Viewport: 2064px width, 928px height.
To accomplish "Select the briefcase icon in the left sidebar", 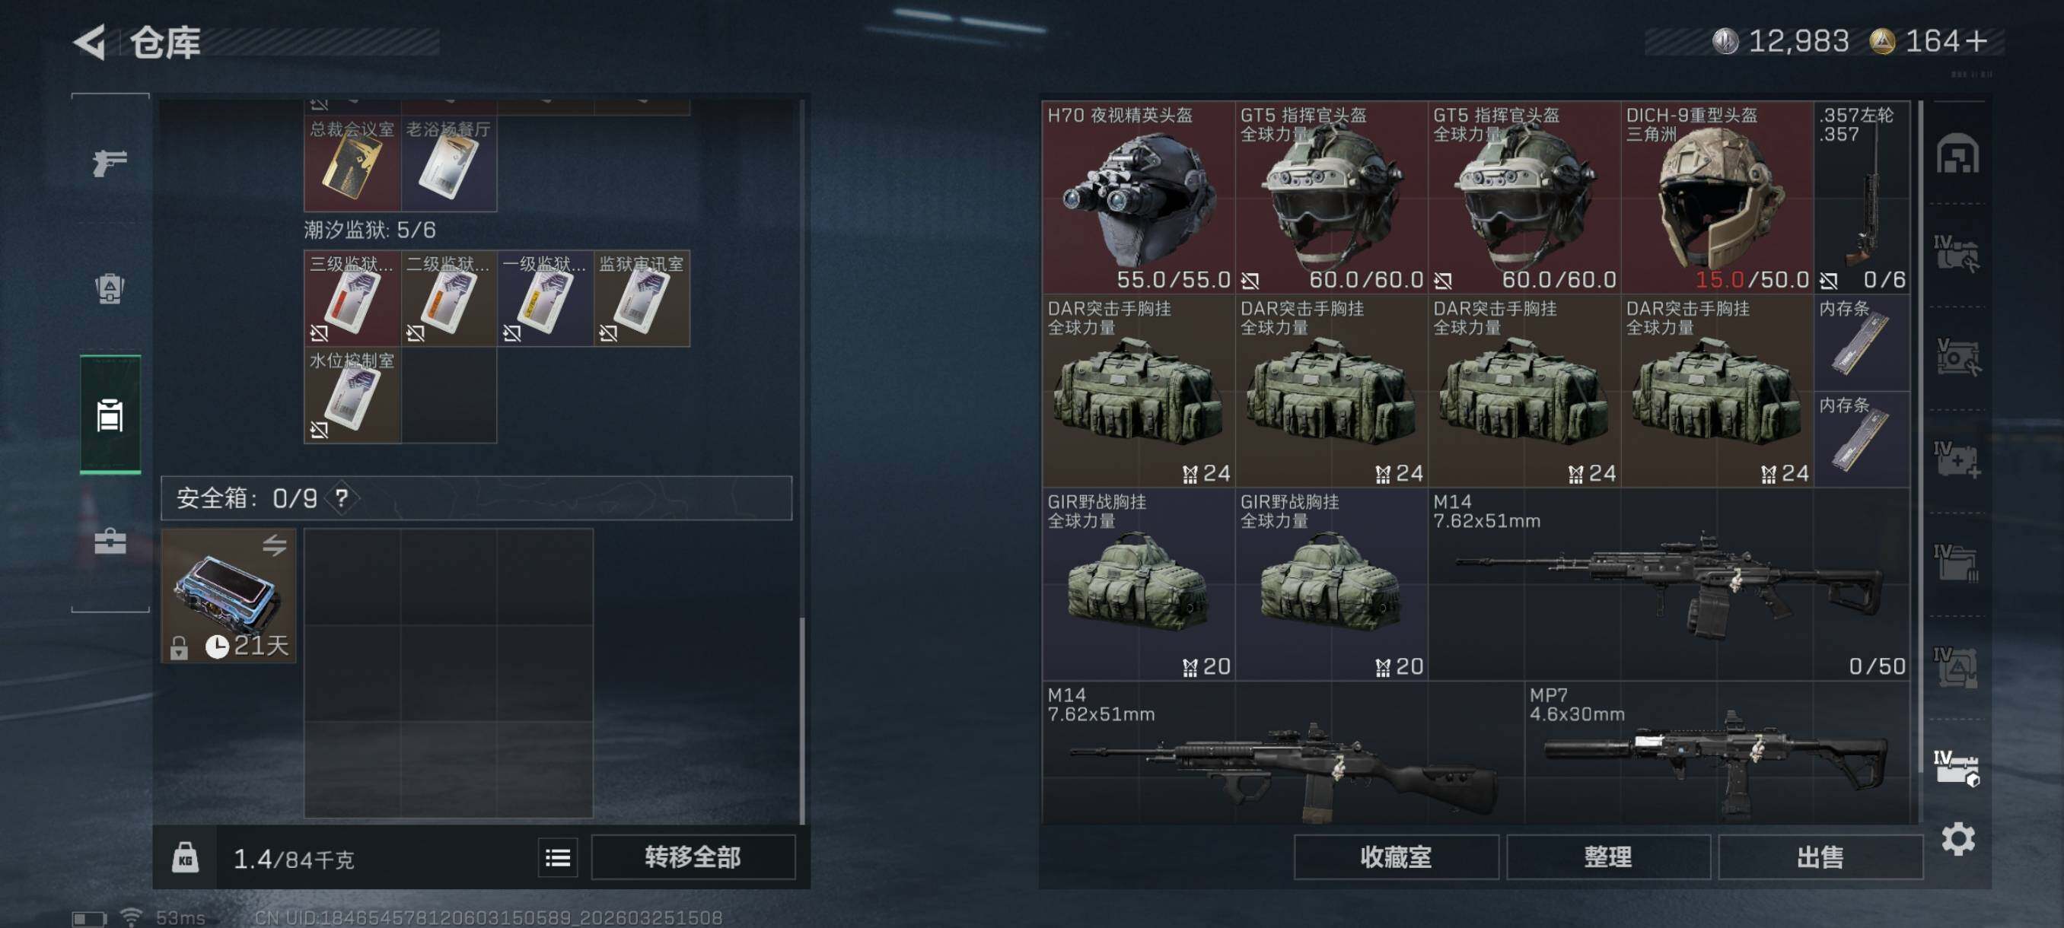I will (x=110, y=542).
